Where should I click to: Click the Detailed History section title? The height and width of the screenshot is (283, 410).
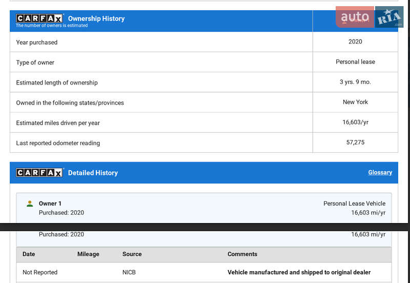click(93, 173)
